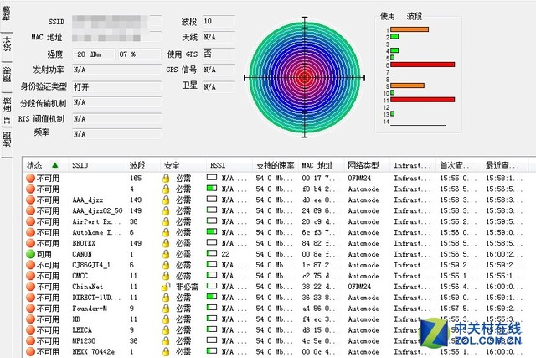
Task: Select the DIRECT-1UD SSID cell
Action: [x=96, y=298]
